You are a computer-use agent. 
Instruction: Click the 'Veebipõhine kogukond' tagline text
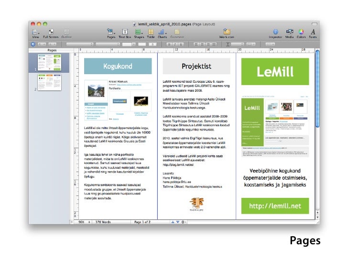coord(275,171)
